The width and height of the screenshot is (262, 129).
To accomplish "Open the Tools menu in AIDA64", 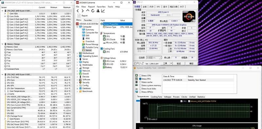I will pos(110,7).
